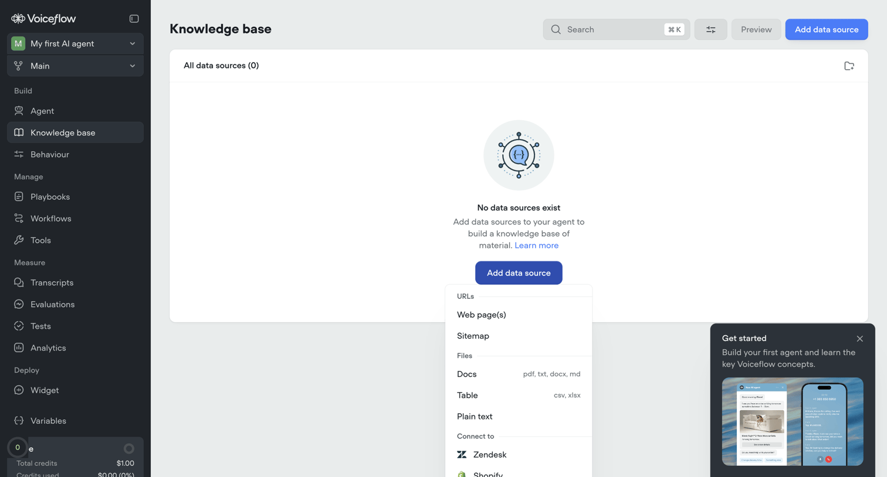Focus the Search field
Screen dimensions: 887x477
616,29
